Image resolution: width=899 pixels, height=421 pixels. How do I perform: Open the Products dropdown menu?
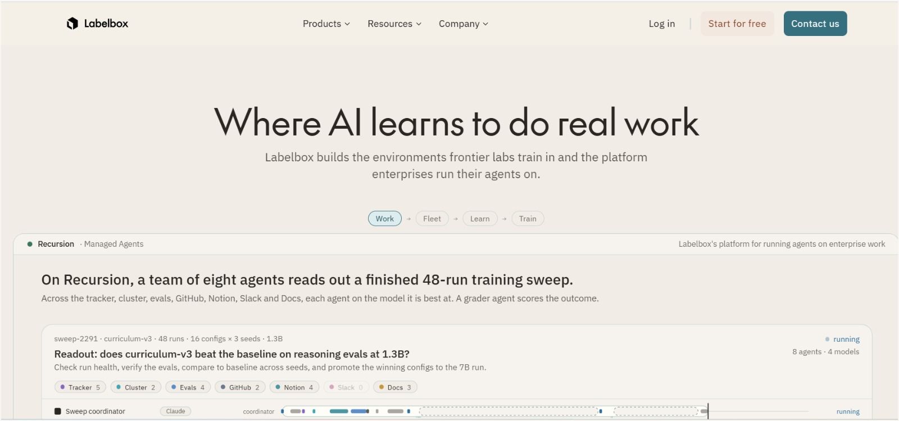(x=326, y=24)
